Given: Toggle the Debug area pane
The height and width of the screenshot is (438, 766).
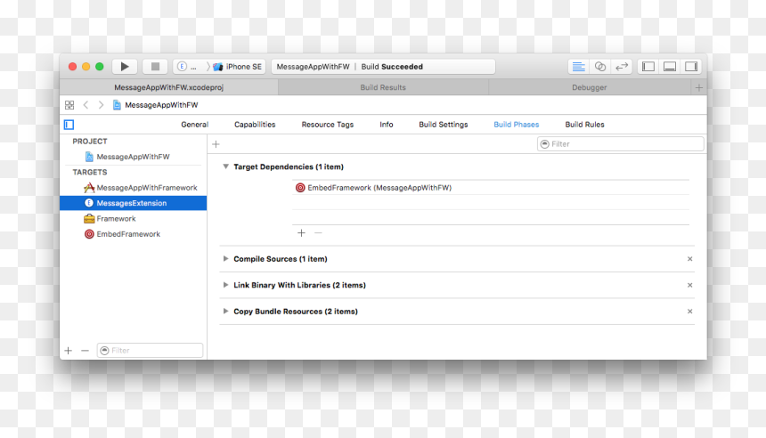Looking at the screenshot, I should click(670, 67).
